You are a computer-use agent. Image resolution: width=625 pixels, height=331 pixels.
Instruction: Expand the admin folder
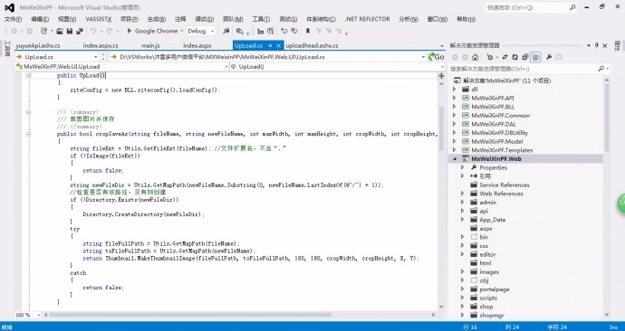click(462, 203)
